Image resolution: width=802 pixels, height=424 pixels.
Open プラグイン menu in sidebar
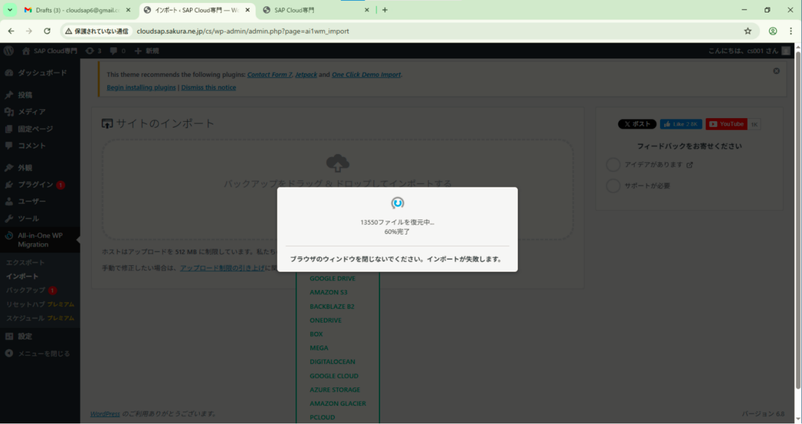pyautogui.click(x=40, y=184)
